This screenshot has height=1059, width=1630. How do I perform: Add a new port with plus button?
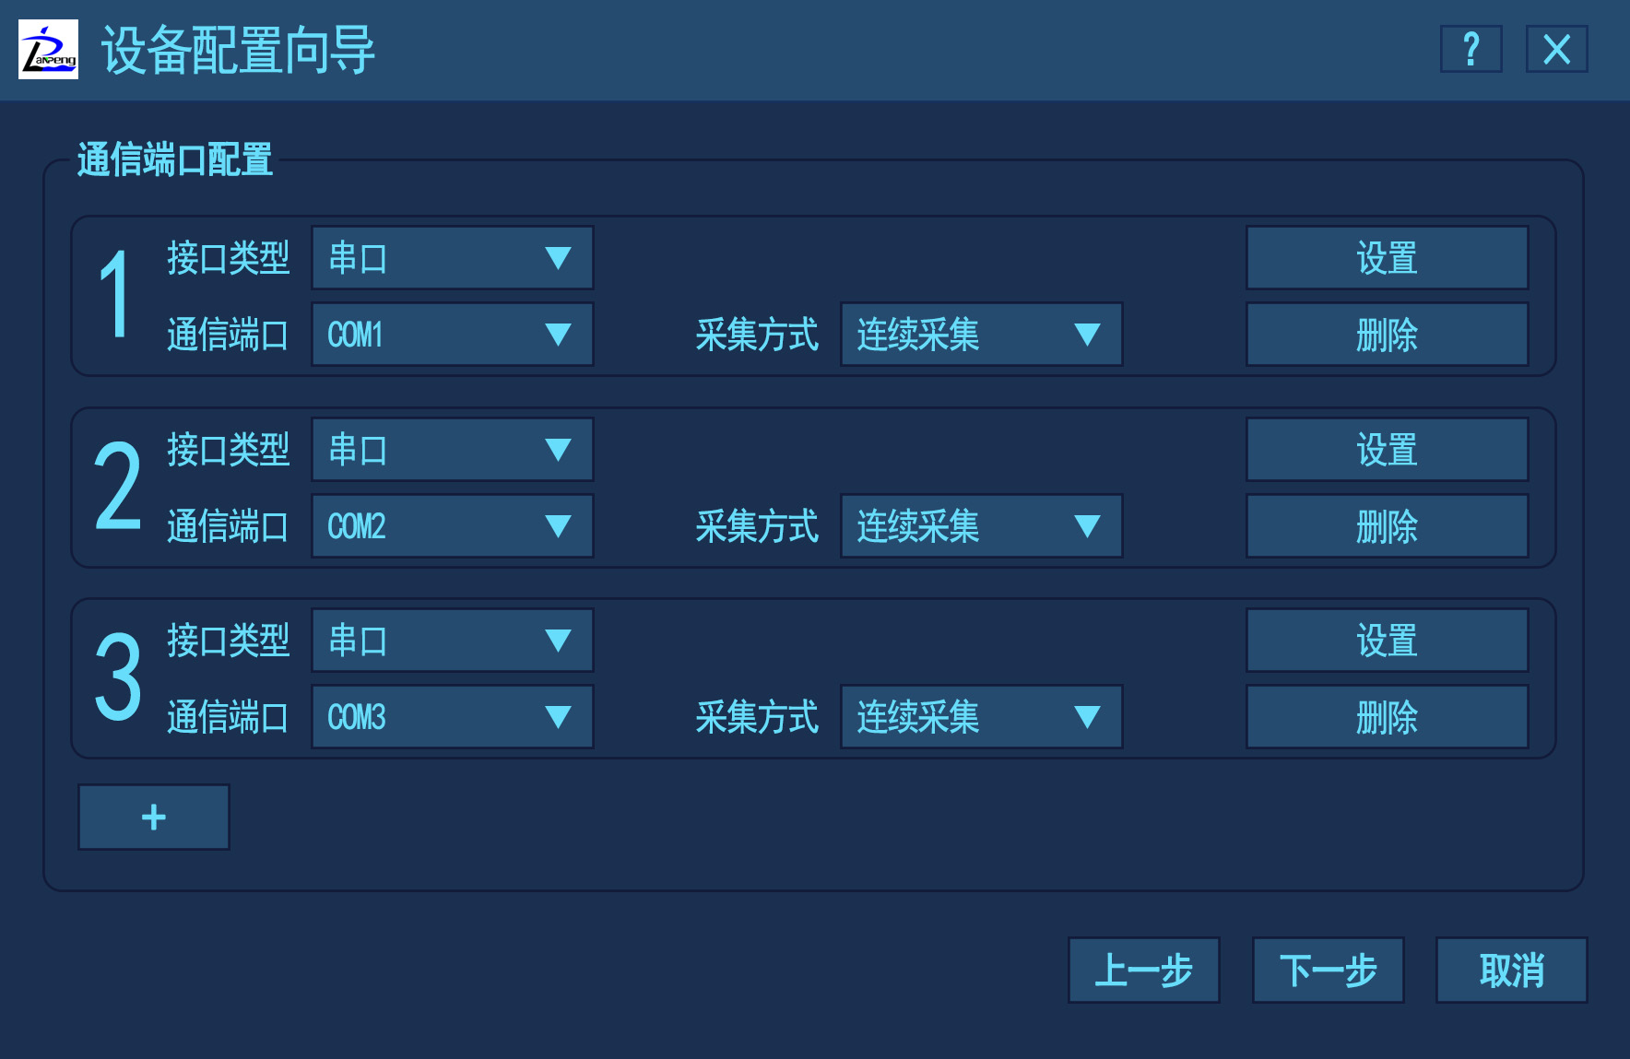pos(154,817)
